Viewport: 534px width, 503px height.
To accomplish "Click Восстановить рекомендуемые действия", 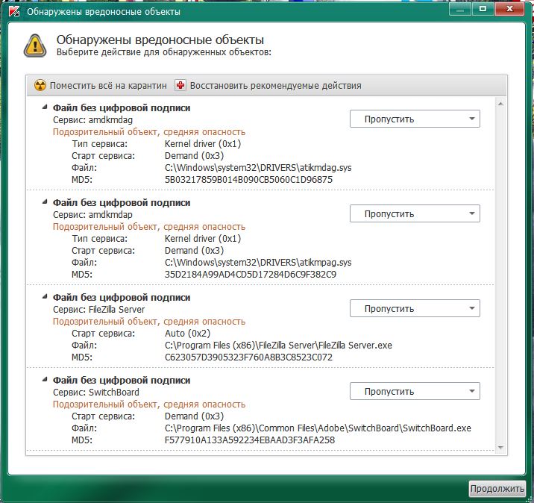I will point(274,86).
